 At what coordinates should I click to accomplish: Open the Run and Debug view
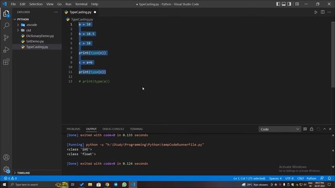(6, 50)
